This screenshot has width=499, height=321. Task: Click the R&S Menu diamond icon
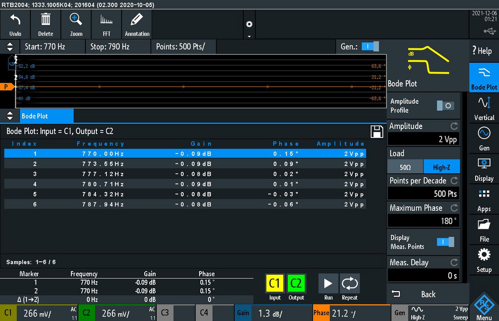point(484,306)
